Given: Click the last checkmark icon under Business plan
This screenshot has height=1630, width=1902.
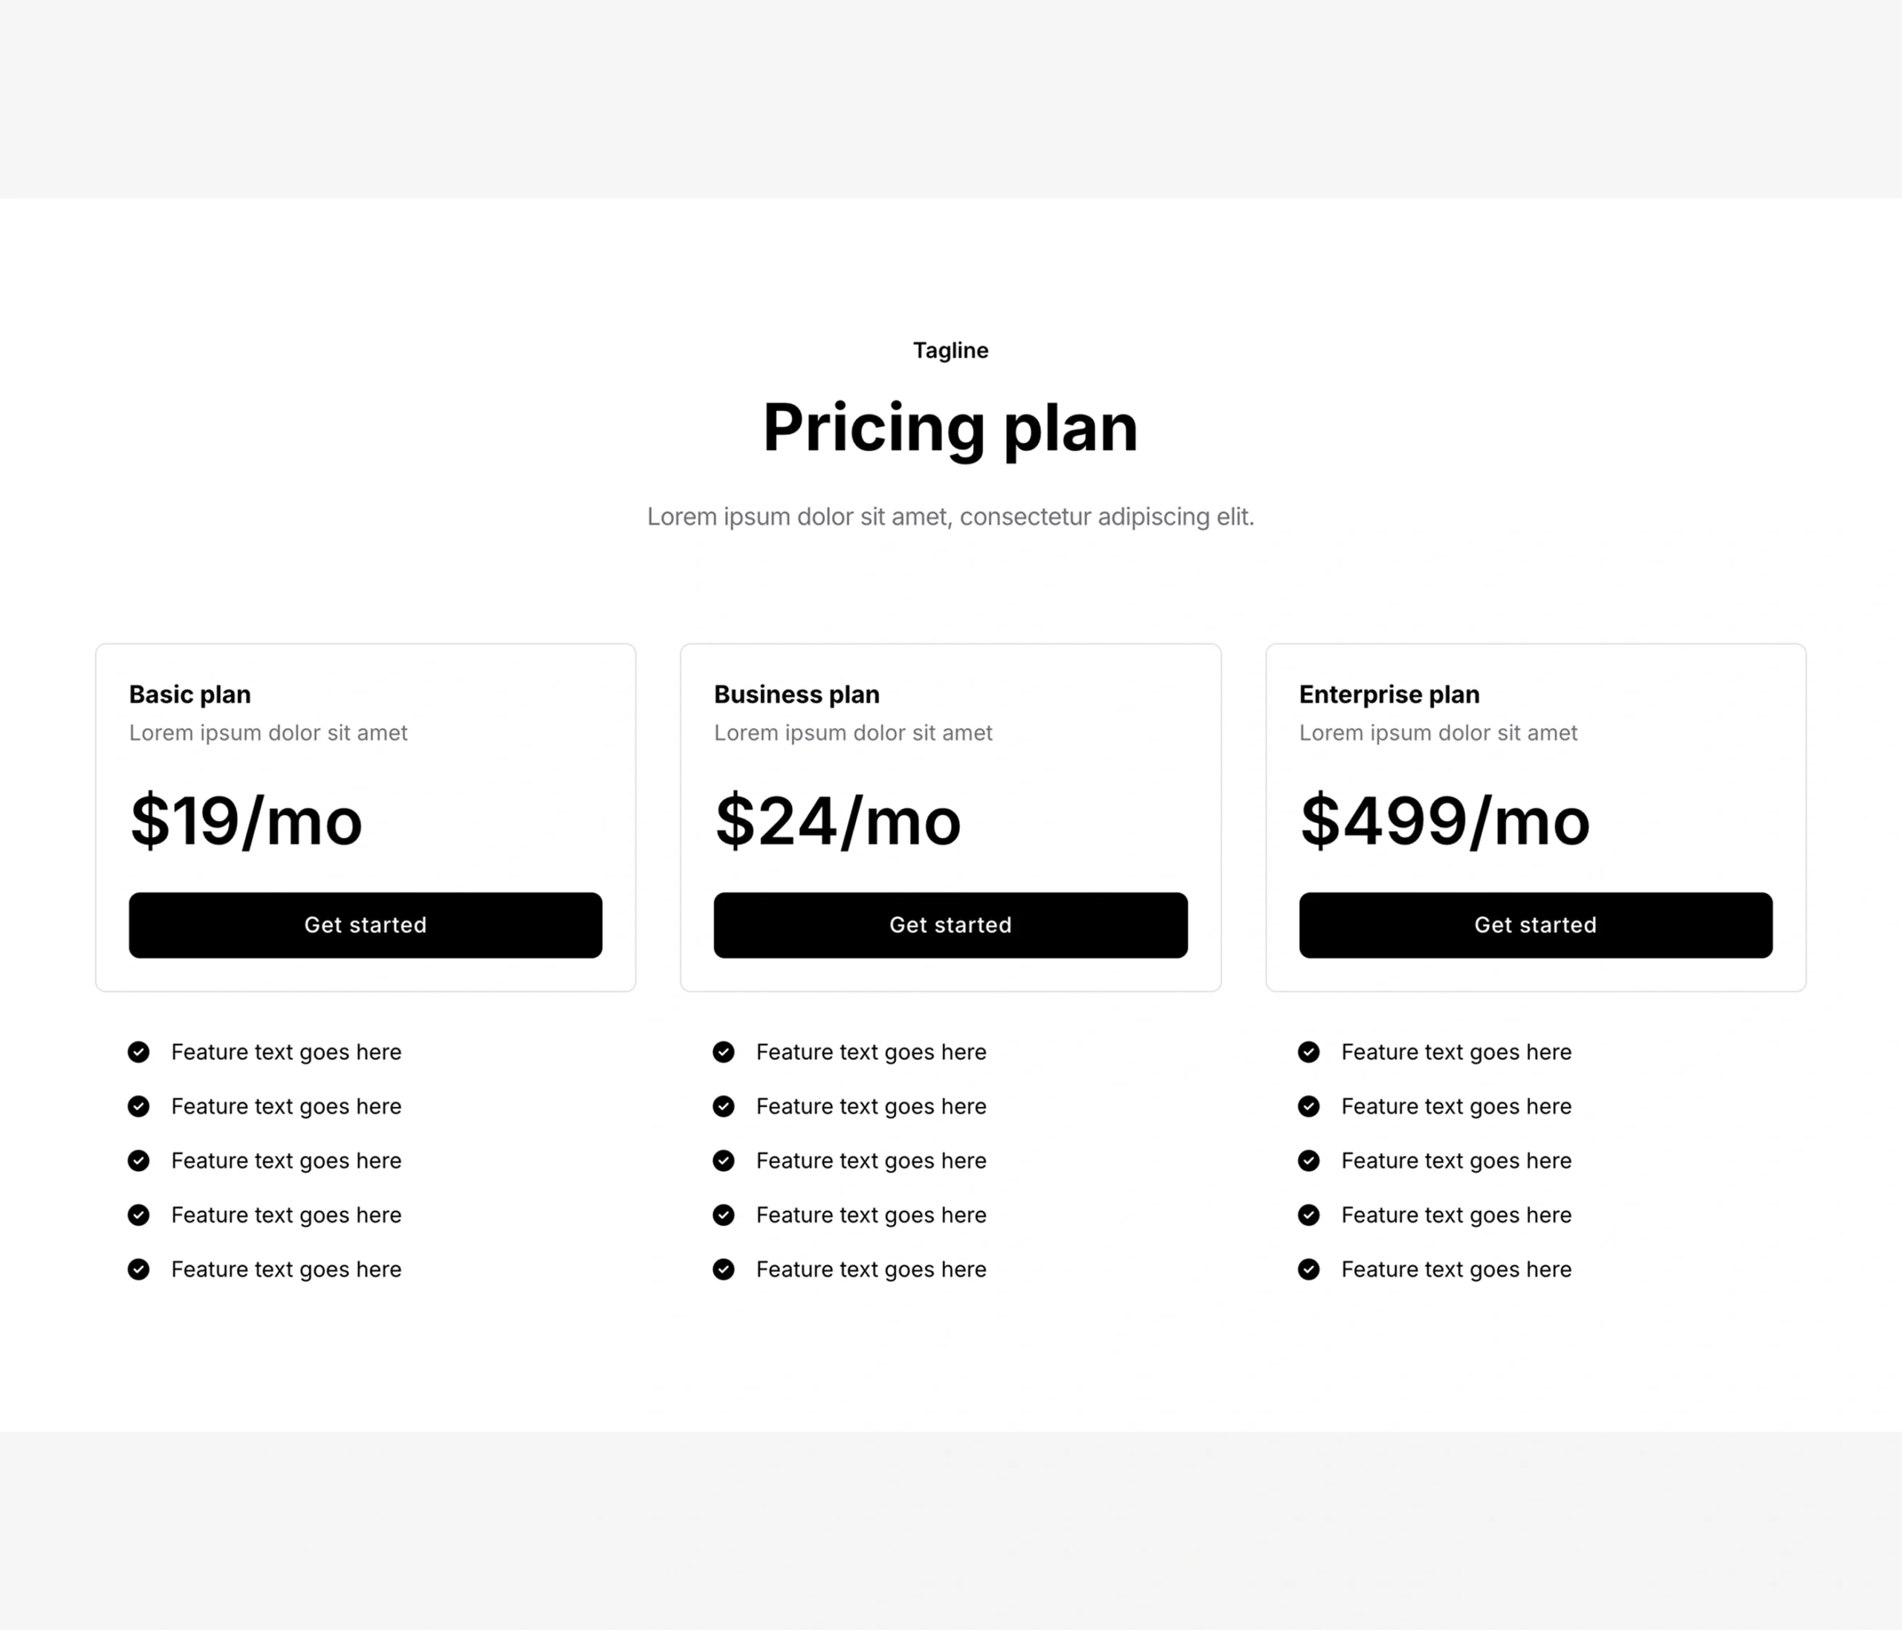Looking at the screenshot, I should pyautogui.click(x=724, y=1270).
